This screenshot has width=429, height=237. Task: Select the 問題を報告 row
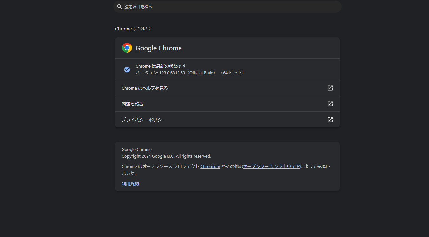(x=227, y=104)
